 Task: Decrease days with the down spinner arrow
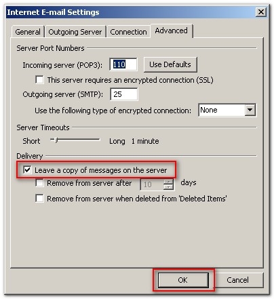click(x=168, y=187)
